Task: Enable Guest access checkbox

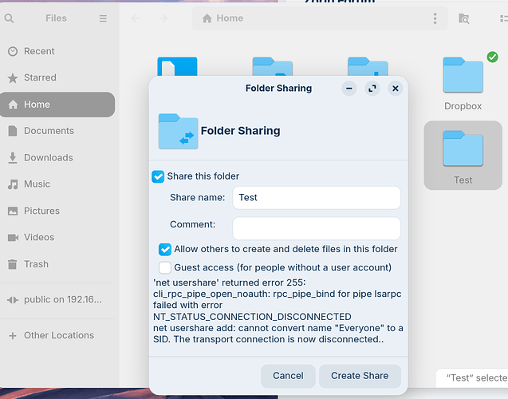Action: (165, 267)
